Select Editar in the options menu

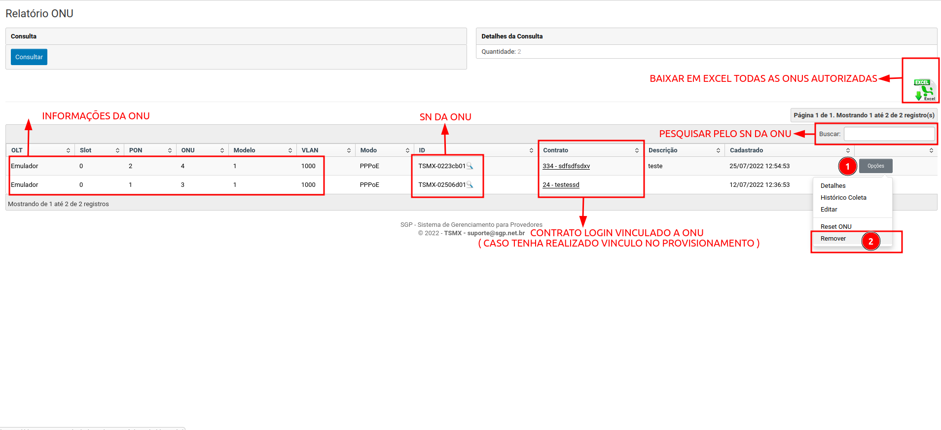(829, 210)
